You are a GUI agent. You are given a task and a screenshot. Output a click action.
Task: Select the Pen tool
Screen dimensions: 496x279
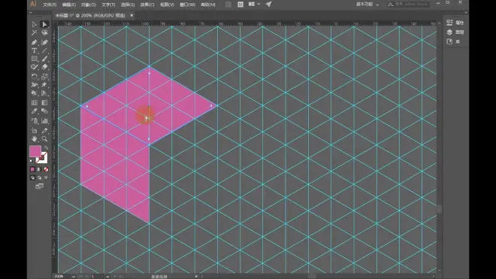click(x=35, y=42)
